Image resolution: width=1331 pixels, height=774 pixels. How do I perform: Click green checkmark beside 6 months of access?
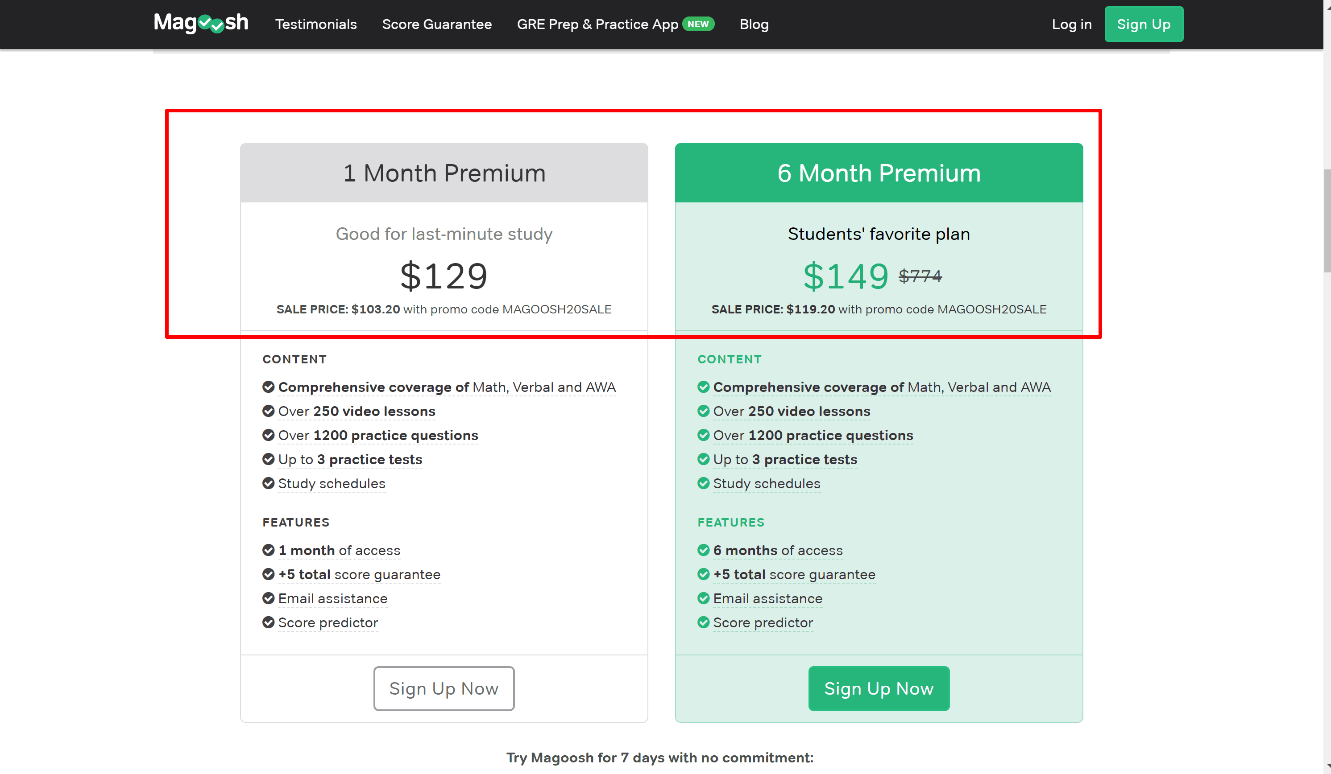click(703, 550)
